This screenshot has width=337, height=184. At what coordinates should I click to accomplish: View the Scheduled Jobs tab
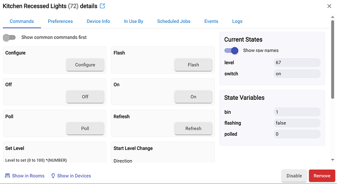pos(173,21)
